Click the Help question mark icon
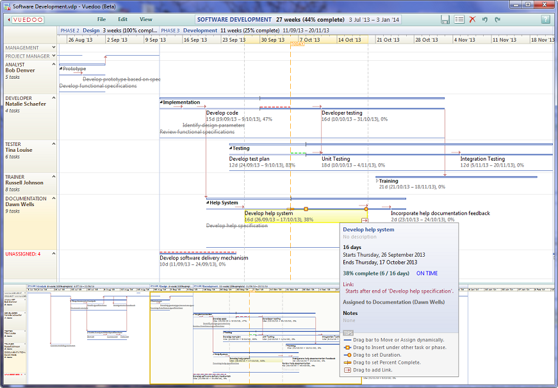This screenshot has height=388, width=558. 546,20
